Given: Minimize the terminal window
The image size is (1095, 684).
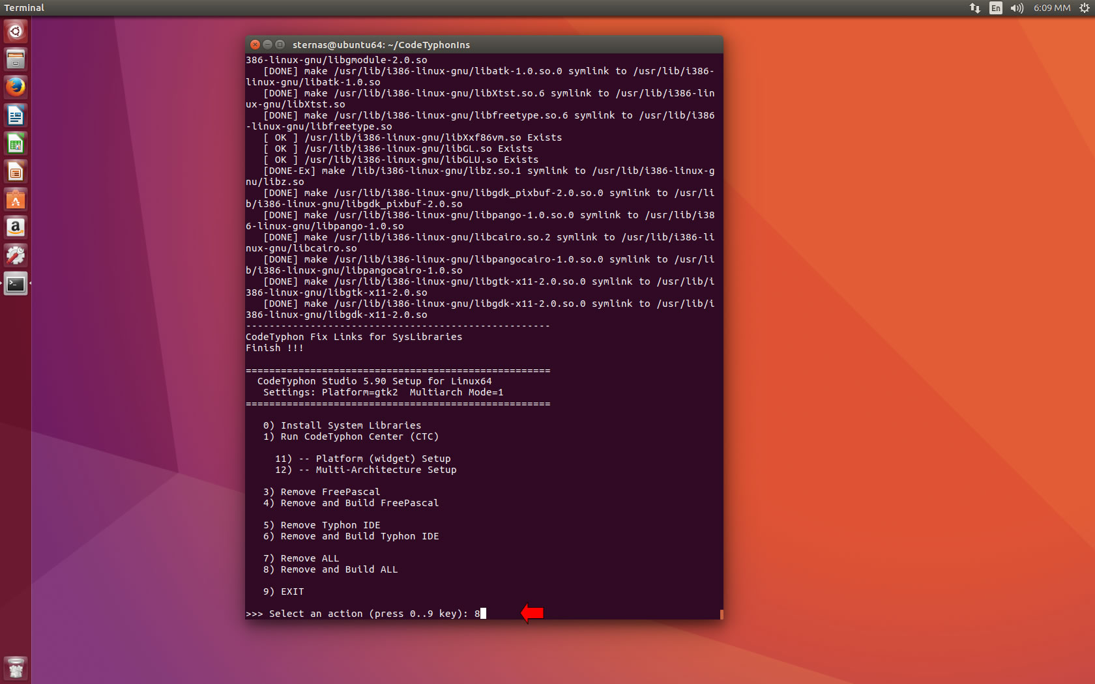Looking at the screenshot, I should pyautogui.click(x=268, y=44).
